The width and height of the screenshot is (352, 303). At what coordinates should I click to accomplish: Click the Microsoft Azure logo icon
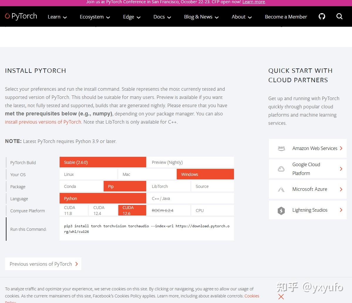[x=281, y=189]
